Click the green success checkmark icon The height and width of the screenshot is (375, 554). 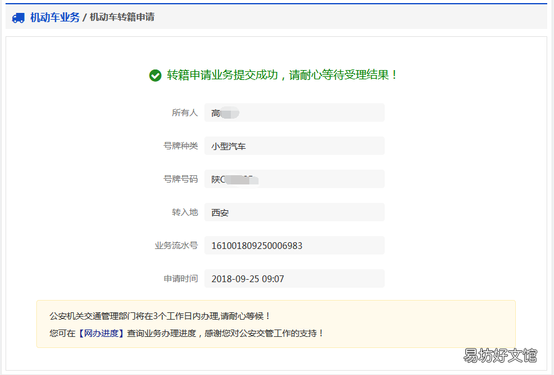[x=155, y=75]
